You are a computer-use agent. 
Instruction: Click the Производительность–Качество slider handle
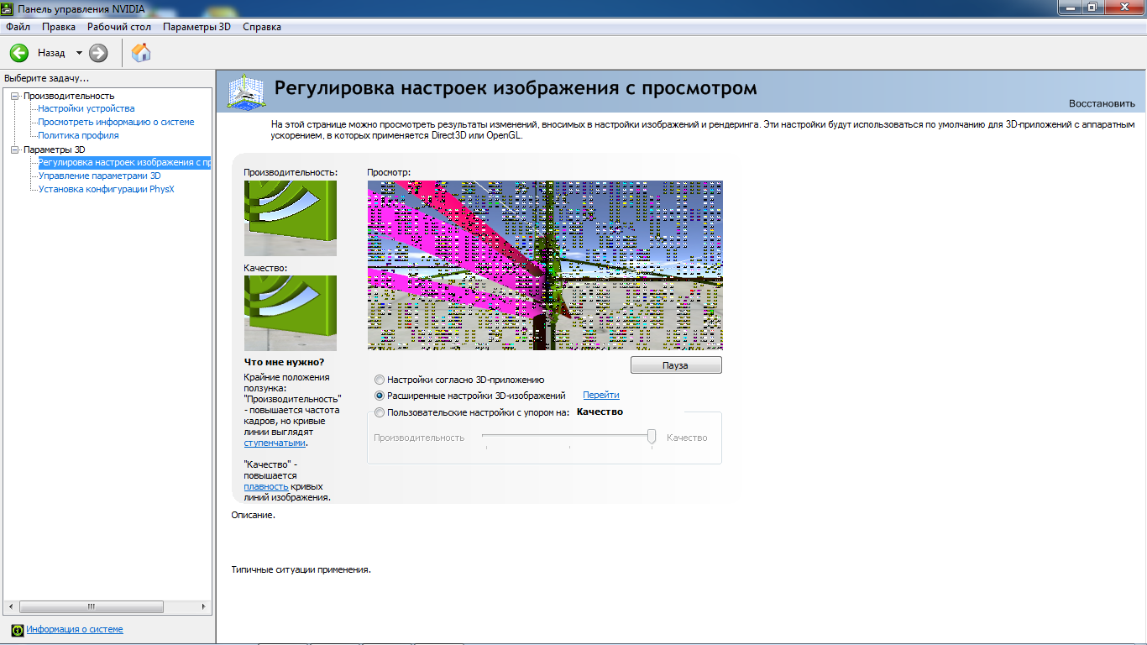point(652,437)
